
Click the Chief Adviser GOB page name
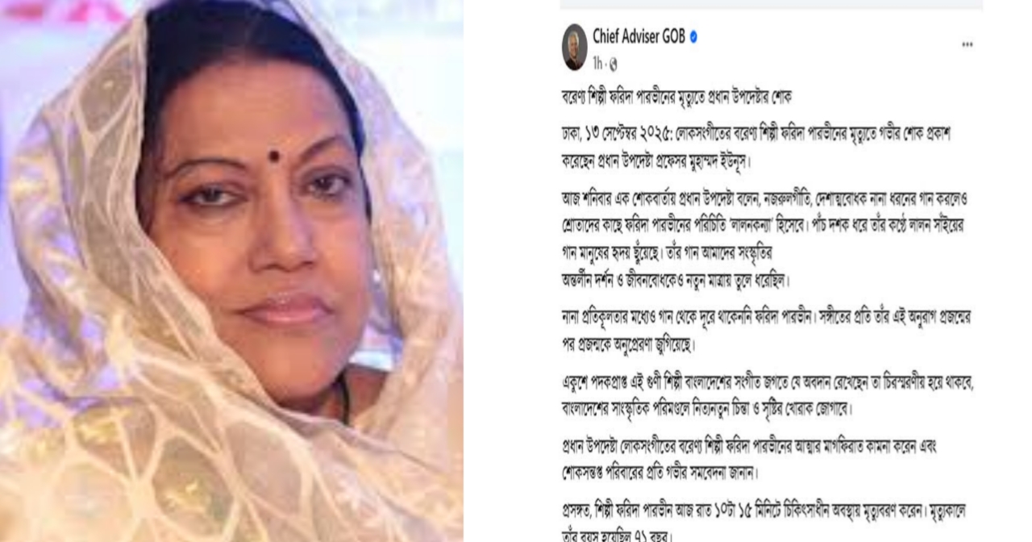pyautogui.click(x=639, y=36)
